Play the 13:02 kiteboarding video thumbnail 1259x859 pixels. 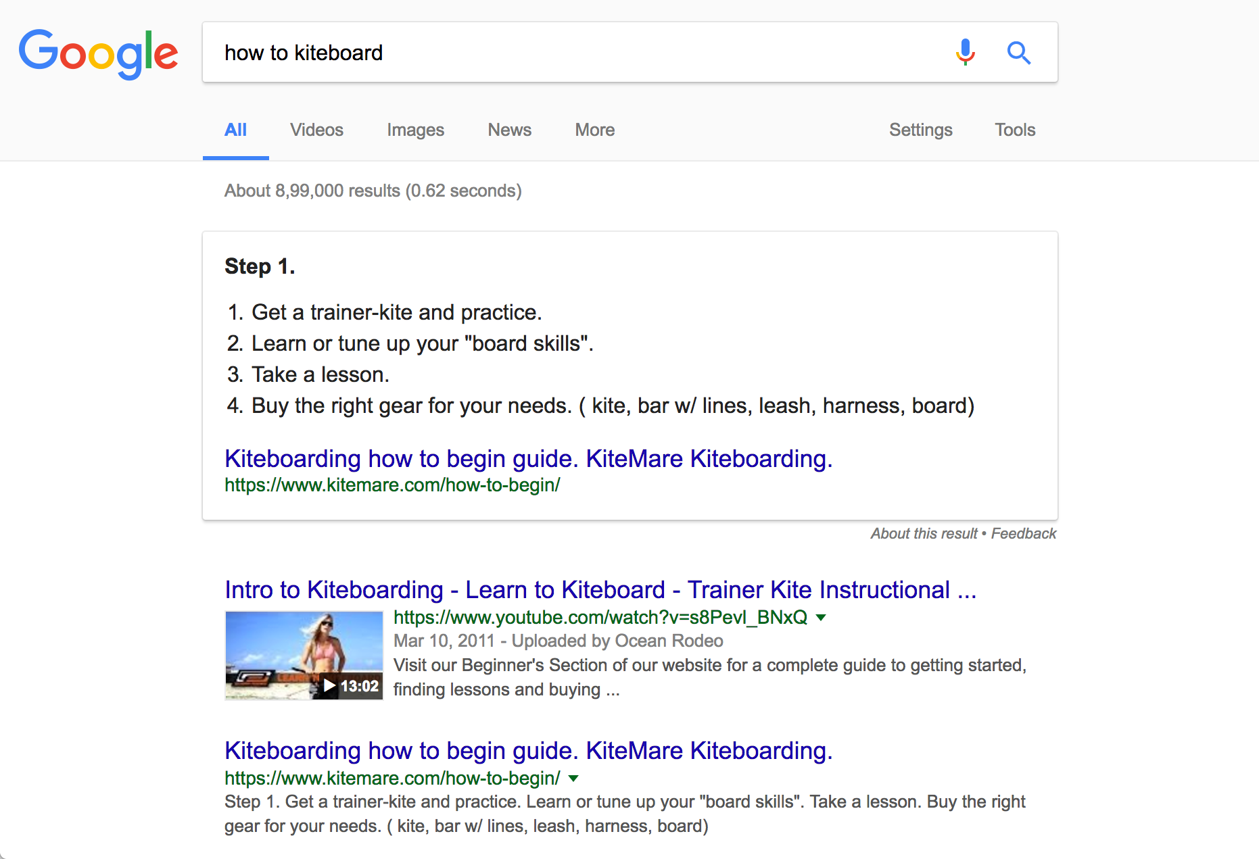(304, 656)
